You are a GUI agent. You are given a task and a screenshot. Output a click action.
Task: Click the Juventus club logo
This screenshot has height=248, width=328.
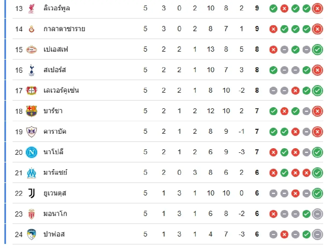[x=31, y=193]
